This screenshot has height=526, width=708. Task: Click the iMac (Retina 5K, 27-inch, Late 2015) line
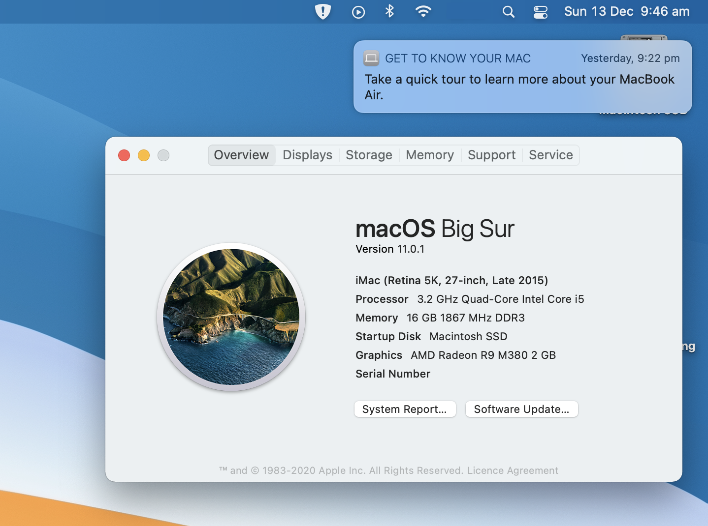tap(451, 281)
